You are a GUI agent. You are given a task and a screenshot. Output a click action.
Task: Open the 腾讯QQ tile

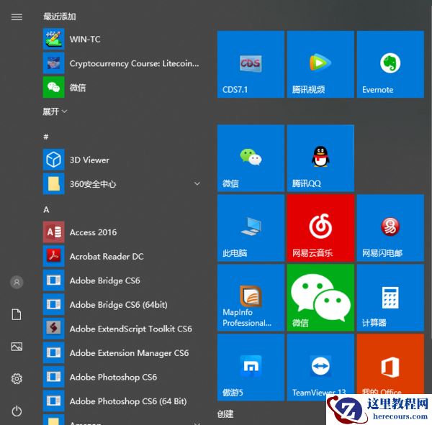[320, 158]
